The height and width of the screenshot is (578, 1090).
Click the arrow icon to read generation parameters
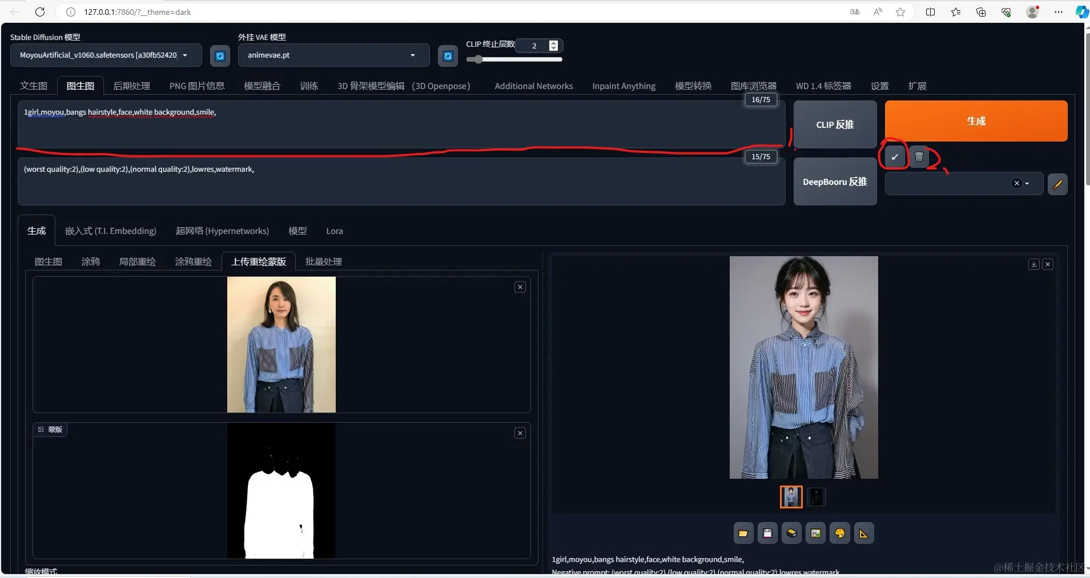pos(895,156)
